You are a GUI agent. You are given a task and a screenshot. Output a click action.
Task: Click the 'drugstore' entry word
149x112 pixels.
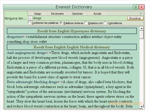tap(15, 37)
